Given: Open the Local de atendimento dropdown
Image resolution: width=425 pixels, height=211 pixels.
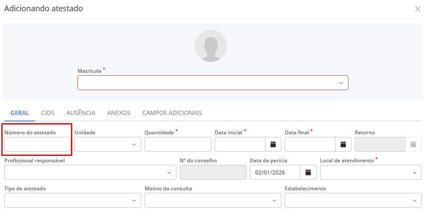Looking at the screenshot, I should point(371,172).
